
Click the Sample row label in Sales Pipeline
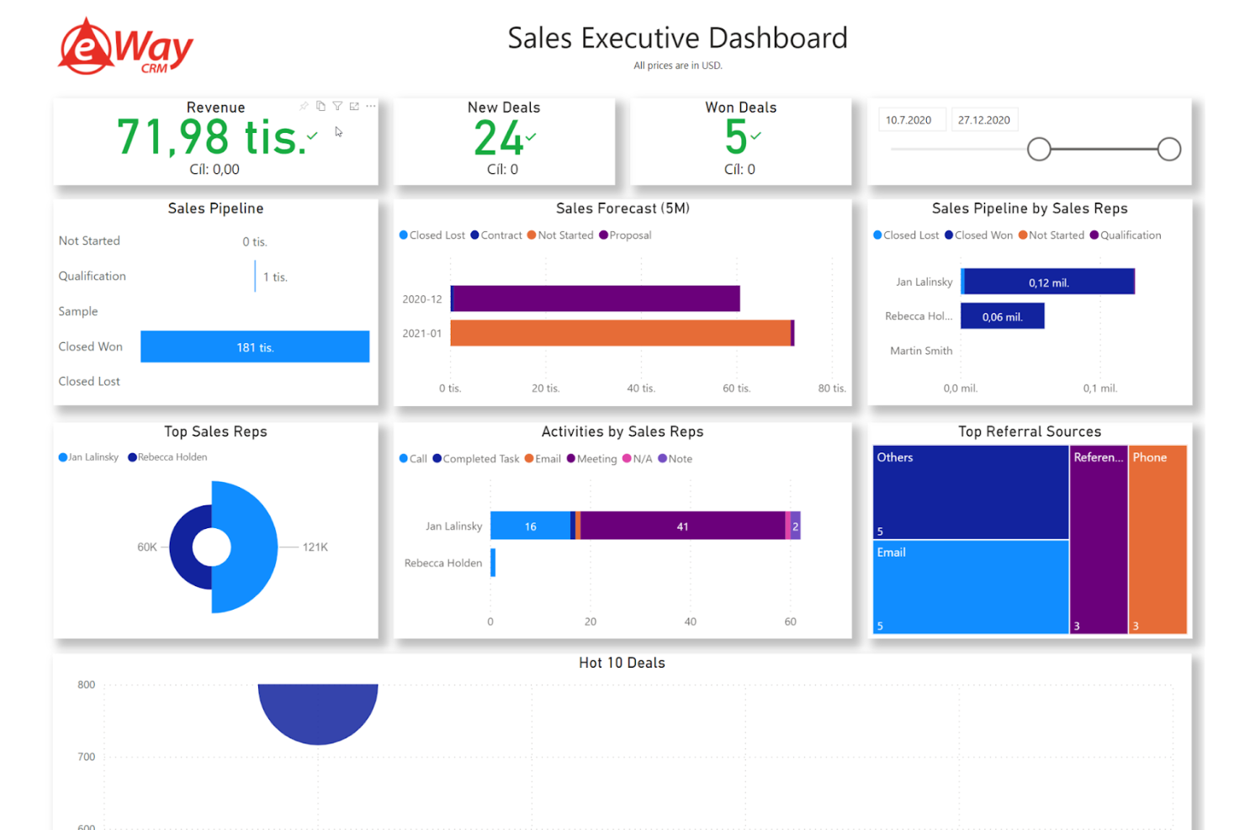coord(77,311)
